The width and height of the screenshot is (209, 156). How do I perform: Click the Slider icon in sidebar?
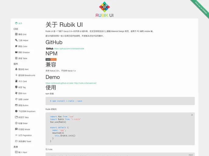click(16, 123)
